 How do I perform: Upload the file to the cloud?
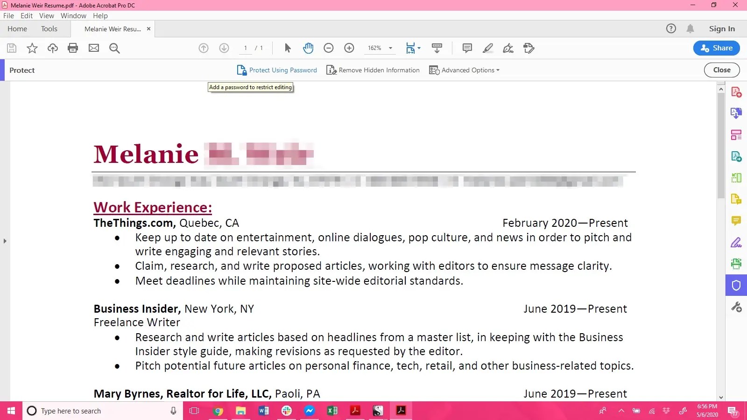click(x=53, y=48)
